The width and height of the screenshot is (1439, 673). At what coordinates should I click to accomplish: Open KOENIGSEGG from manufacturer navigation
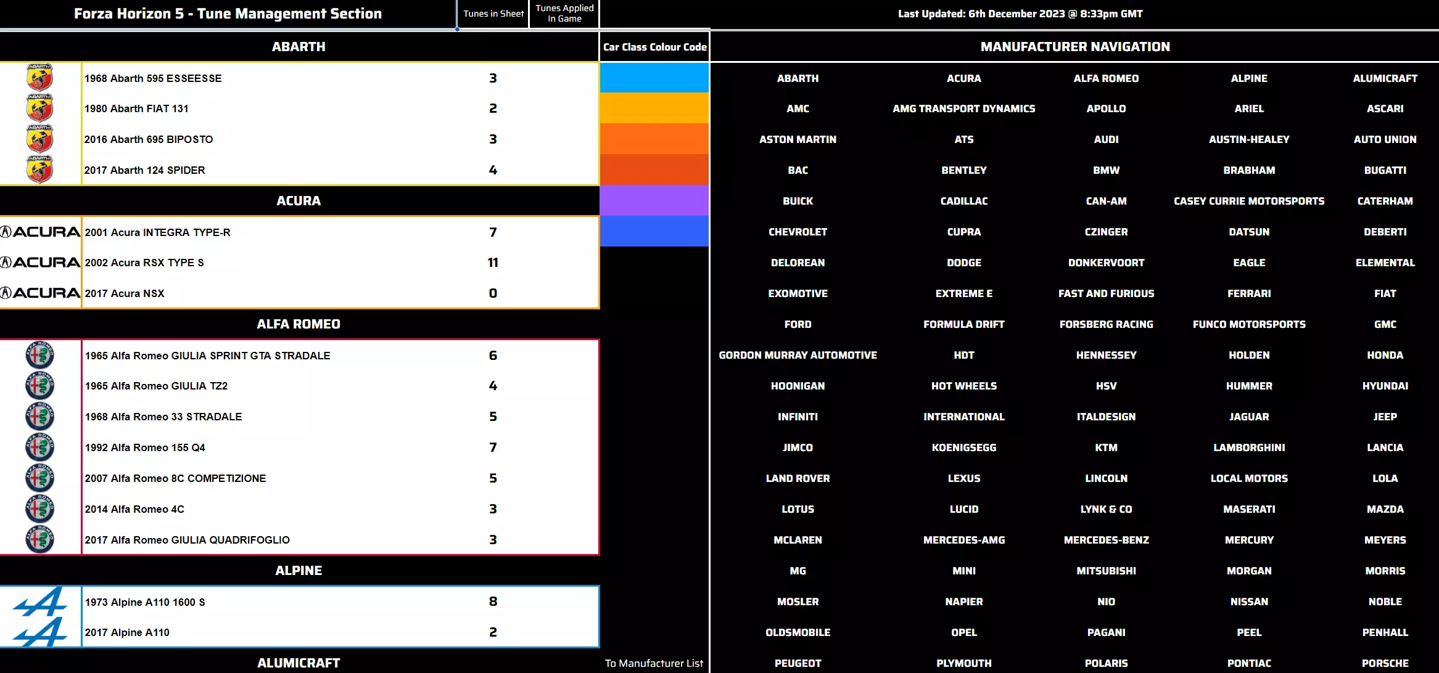tap(963, 447)
